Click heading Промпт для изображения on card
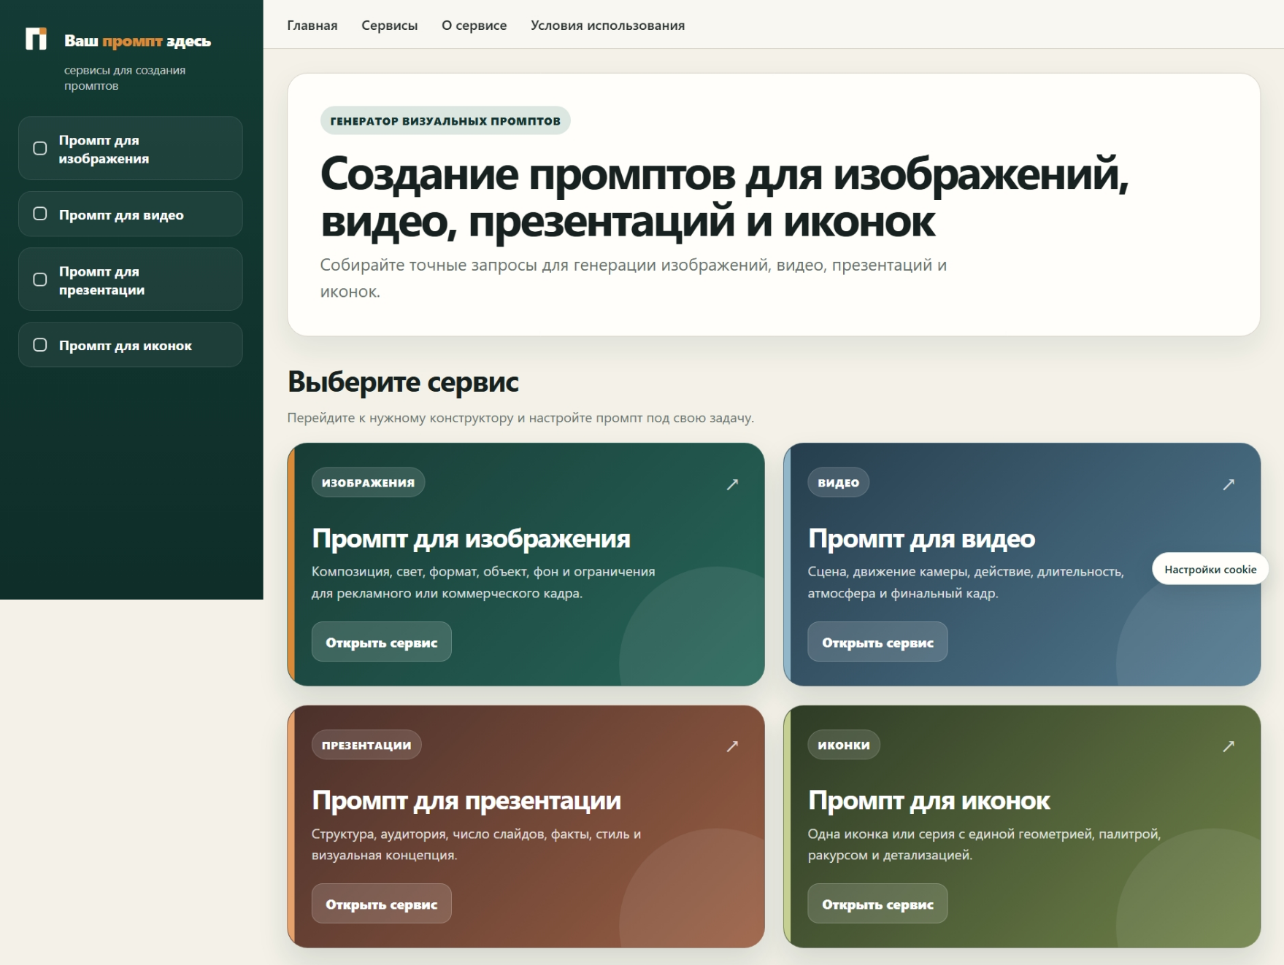Viewport: 1284px width, 965px height. 471,538
